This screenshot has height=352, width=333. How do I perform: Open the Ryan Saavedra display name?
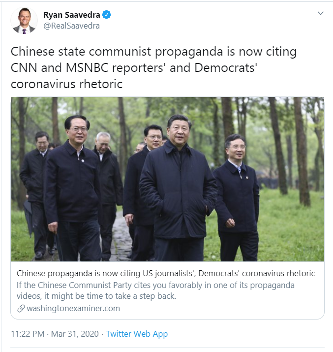tap(71, 15)
